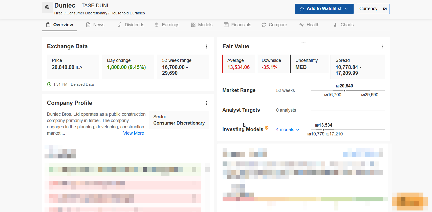The image size is (432, 212).
Task: Click the Analyst Targets range bar
Action: (x=348, y=110)
